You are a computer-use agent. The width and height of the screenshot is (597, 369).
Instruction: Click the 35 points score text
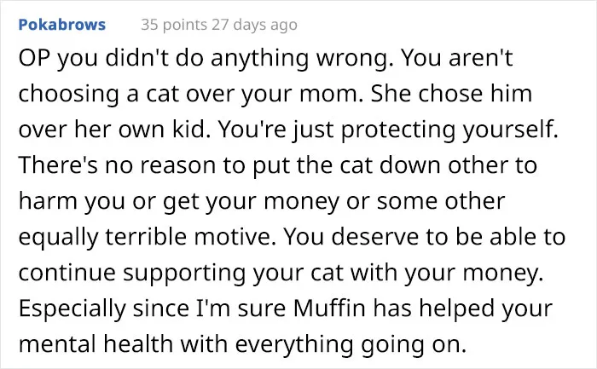pos(174,25)
